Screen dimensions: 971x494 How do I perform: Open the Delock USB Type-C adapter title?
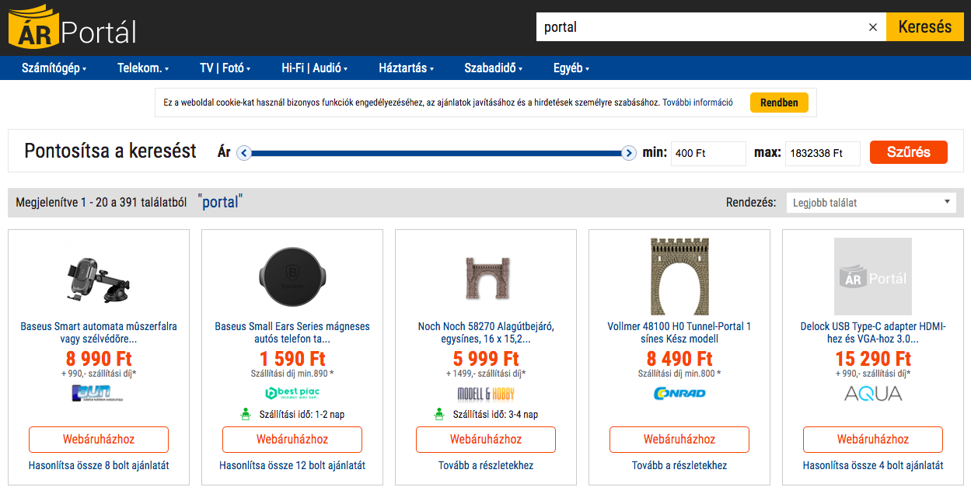pyautogui.click(x=873, y=332)
